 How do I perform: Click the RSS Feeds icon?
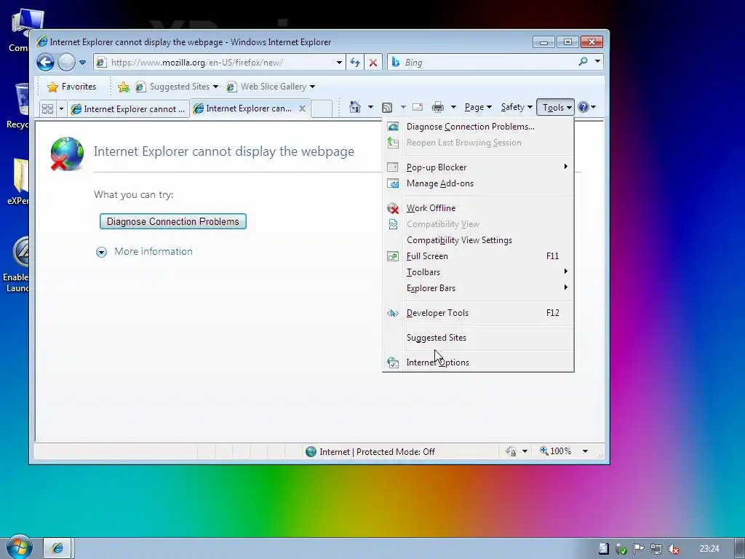tap(387, 108)
